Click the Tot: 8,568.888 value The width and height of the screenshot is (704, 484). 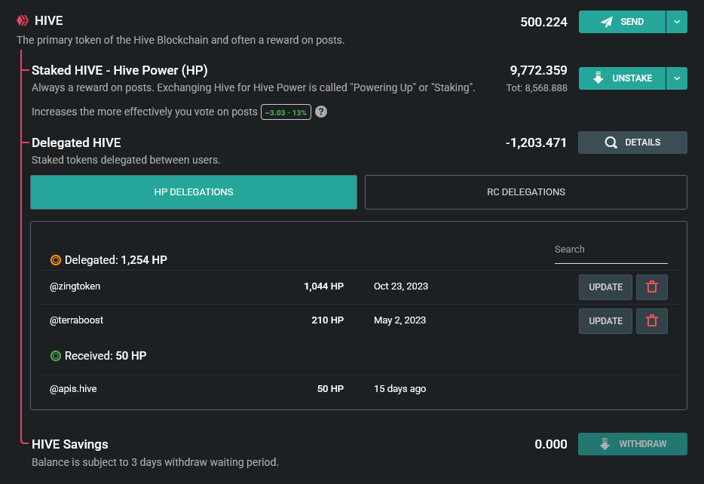[x=537, y=88]
